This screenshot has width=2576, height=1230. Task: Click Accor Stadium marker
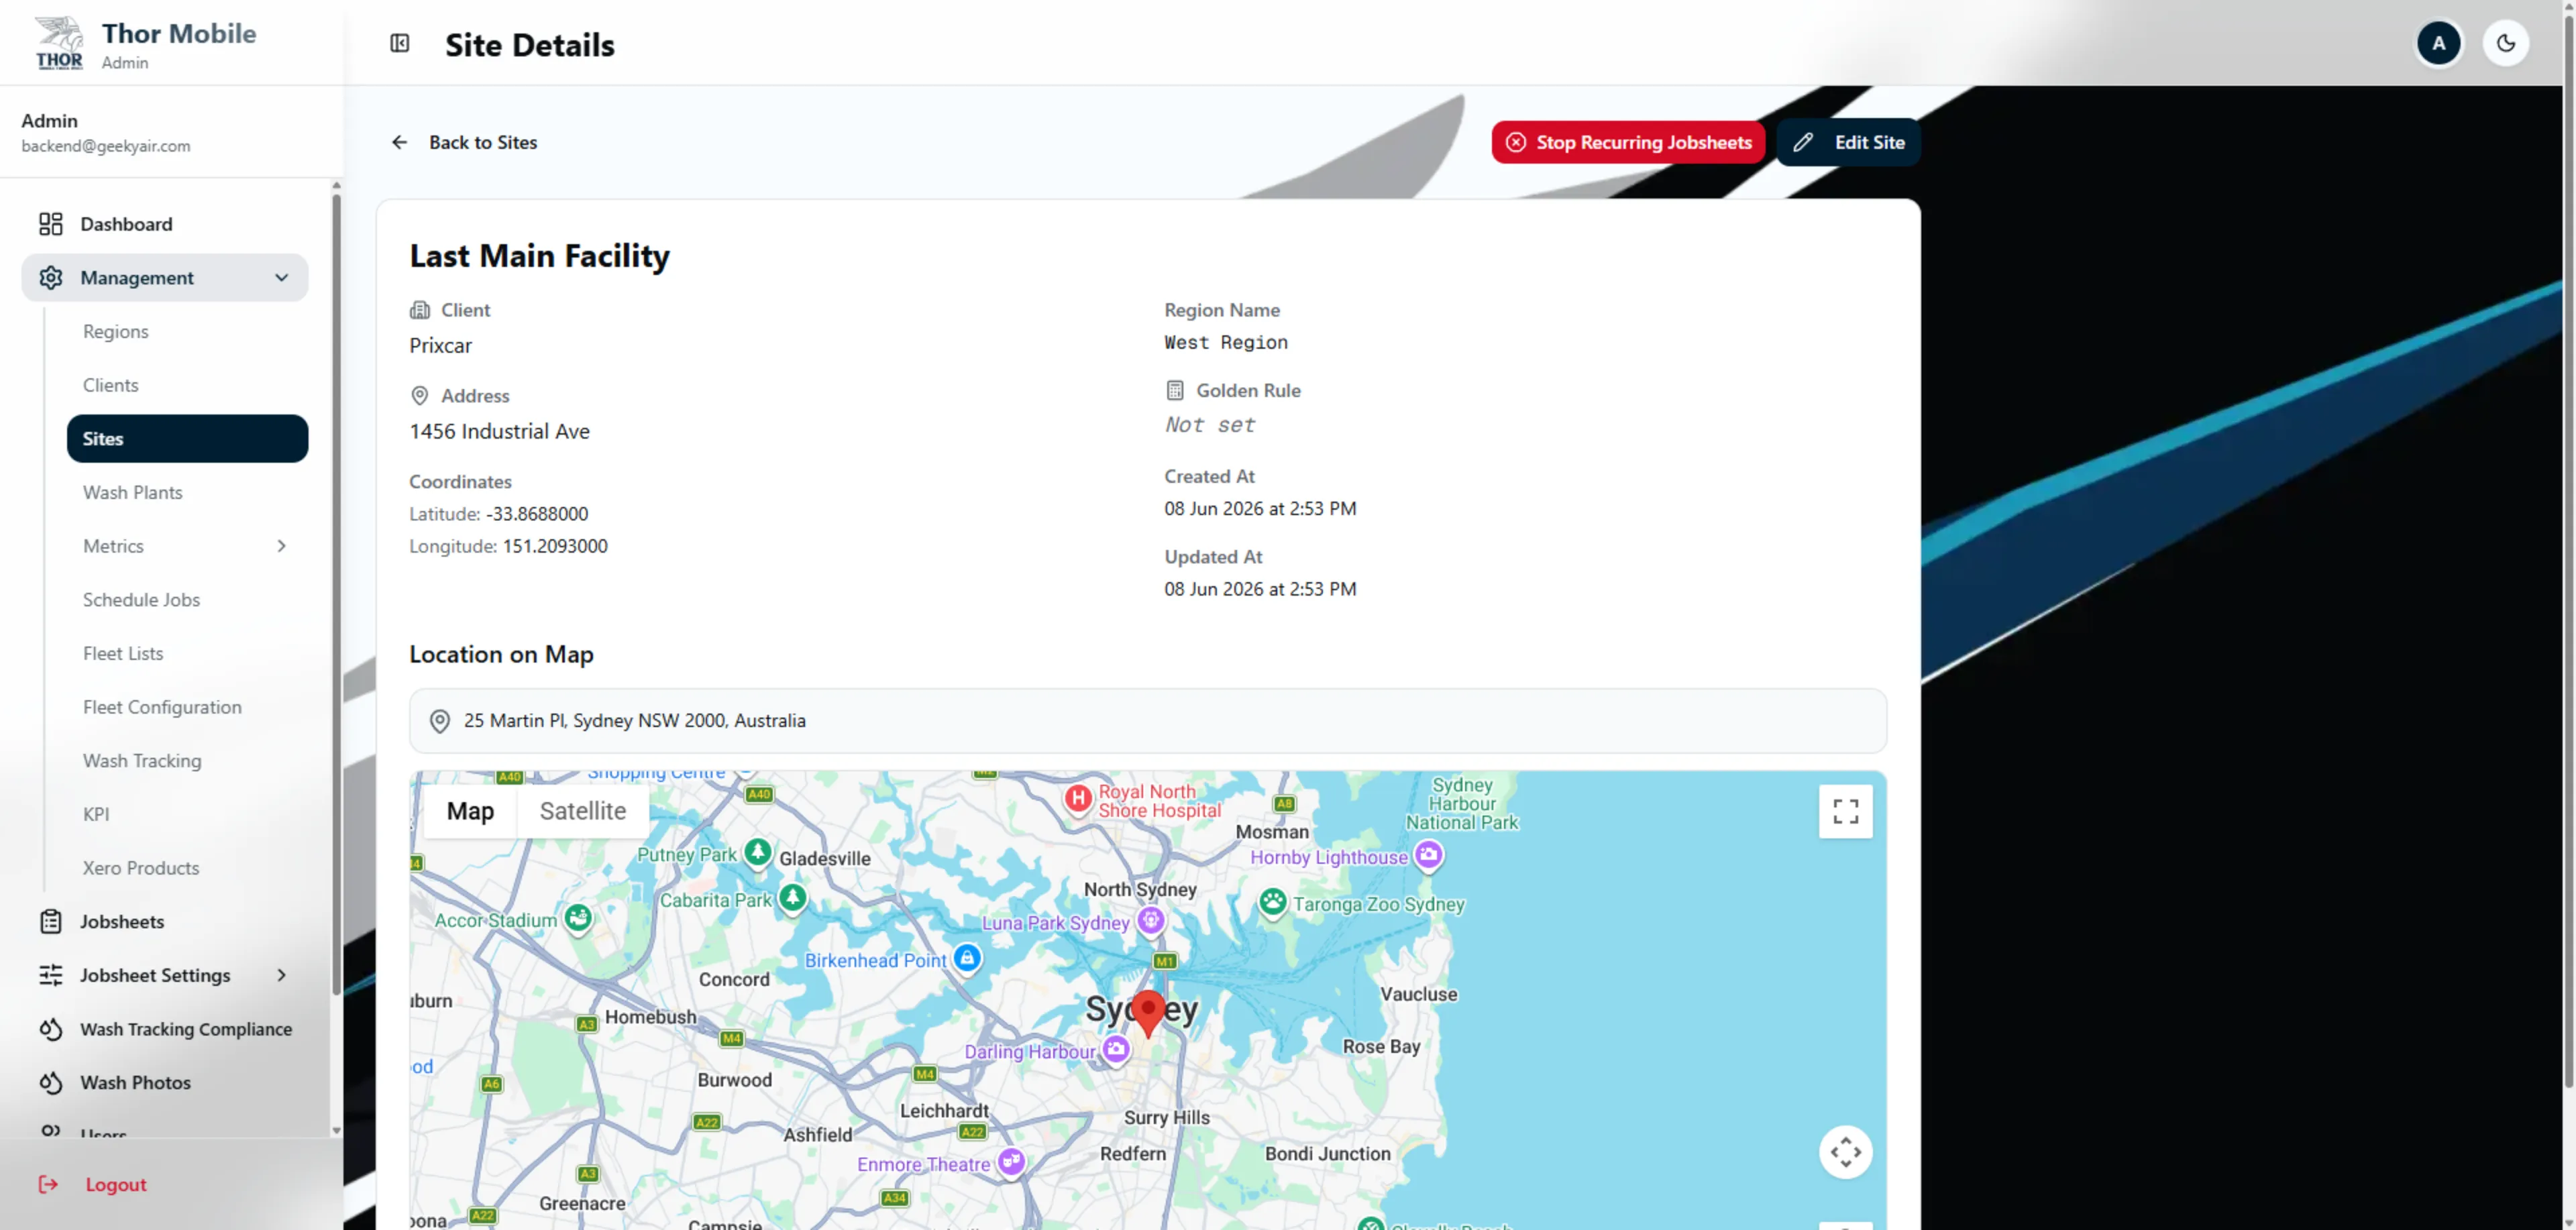coord(578,918)
